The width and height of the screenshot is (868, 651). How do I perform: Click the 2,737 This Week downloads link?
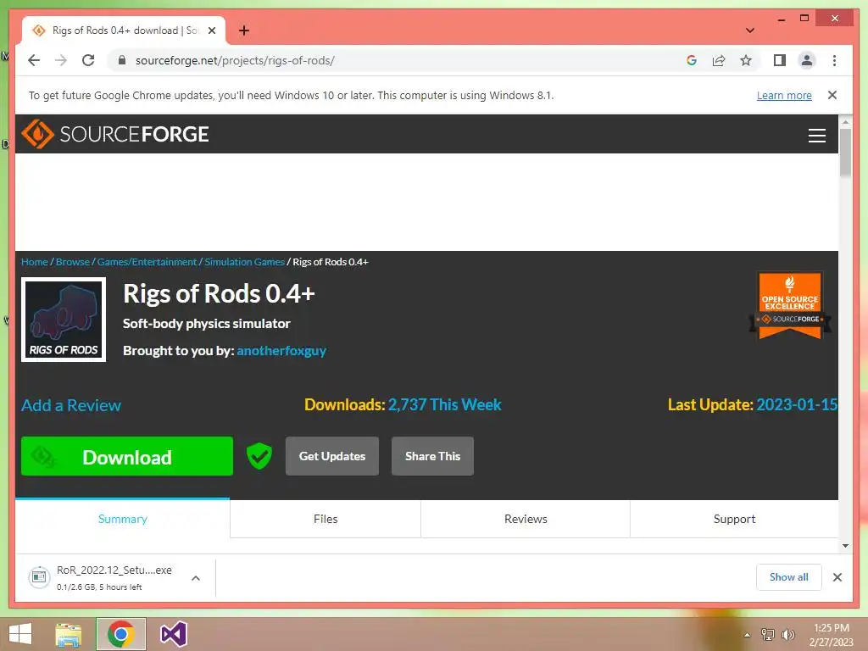point(444,404)
